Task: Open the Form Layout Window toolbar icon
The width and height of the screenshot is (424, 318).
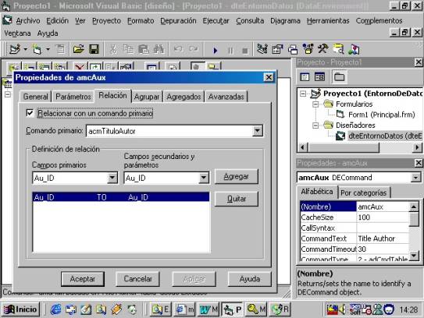Action: [x=293, y=49]
